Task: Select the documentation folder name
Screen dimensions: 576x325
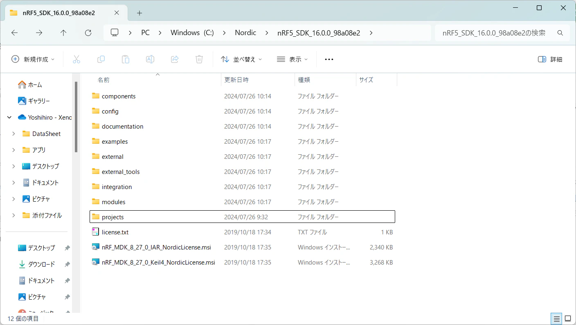Action: tap(123, 126)
